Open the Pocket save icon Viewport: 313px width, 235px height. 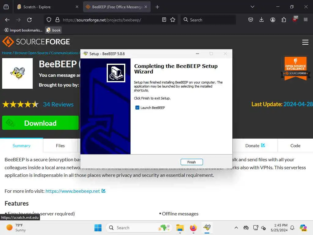[x=251, y=20]
